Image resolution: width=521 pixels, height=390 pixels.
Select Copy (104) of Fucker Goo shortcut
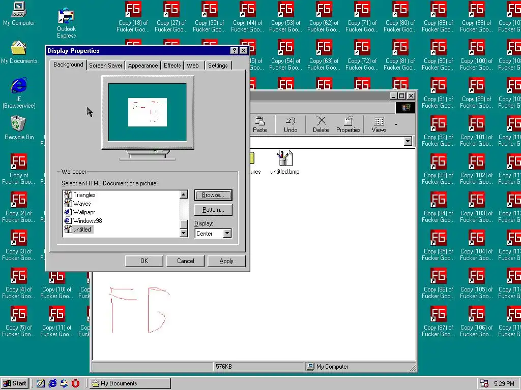pyautogui.click(x=476, y=245)
